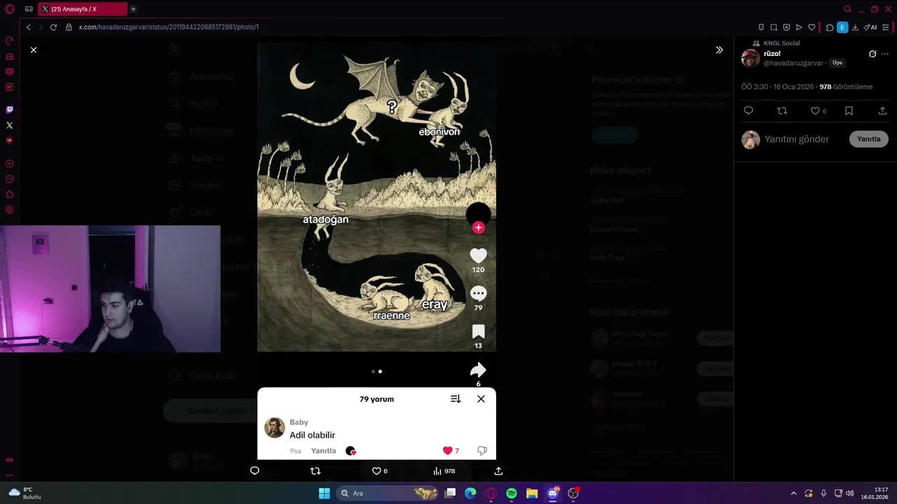Click the KNGL Social community link
This screenshot has height=504, width=897.
(x=781, y=43)
